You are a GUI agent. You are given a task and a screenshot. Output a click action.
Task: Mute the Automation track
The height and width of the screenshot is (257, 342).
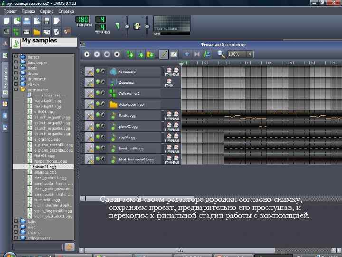click(98, 103)
